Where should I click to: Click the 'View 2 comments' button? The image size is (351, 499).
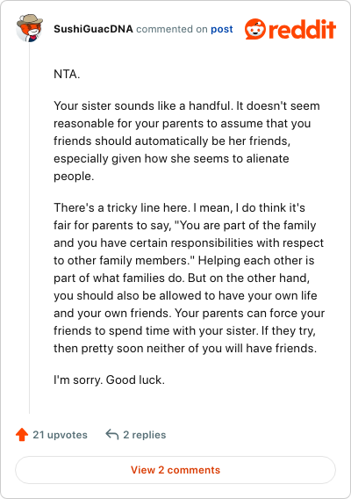pos(175,470)
